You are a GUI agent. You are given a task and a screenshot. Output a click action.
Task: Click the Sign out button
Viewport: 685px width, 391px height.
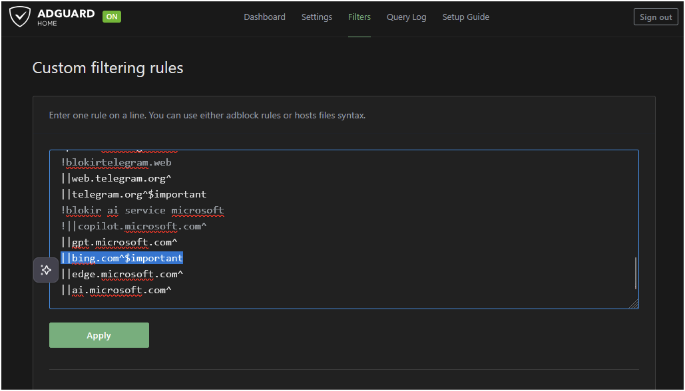tap(656, 17)
